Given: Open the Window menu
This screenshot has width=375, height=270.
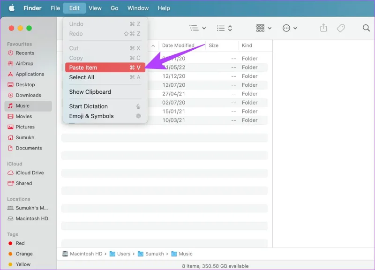Looking at the screenshot, I should [x=138, y=8].
